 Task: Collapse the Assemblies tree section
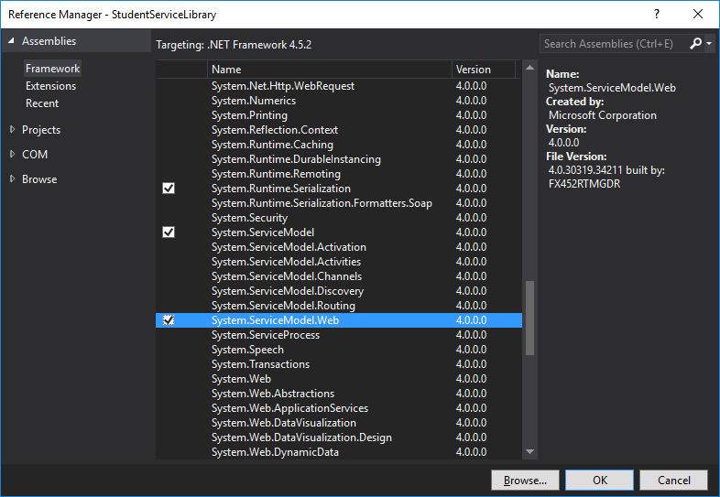click(x=11, y=41)
